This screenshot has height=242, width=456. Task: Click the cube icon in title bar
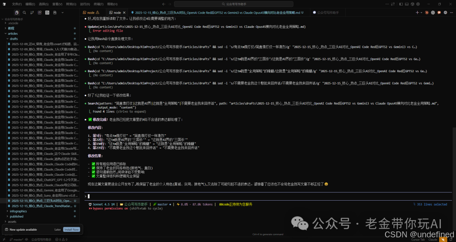[x=413, y=4]
